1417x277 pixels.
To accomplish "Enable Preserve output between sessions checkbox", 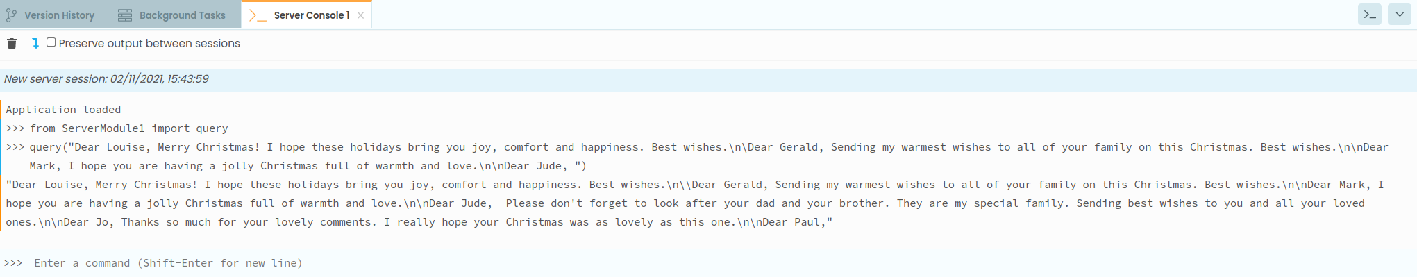I will [51, 42].
